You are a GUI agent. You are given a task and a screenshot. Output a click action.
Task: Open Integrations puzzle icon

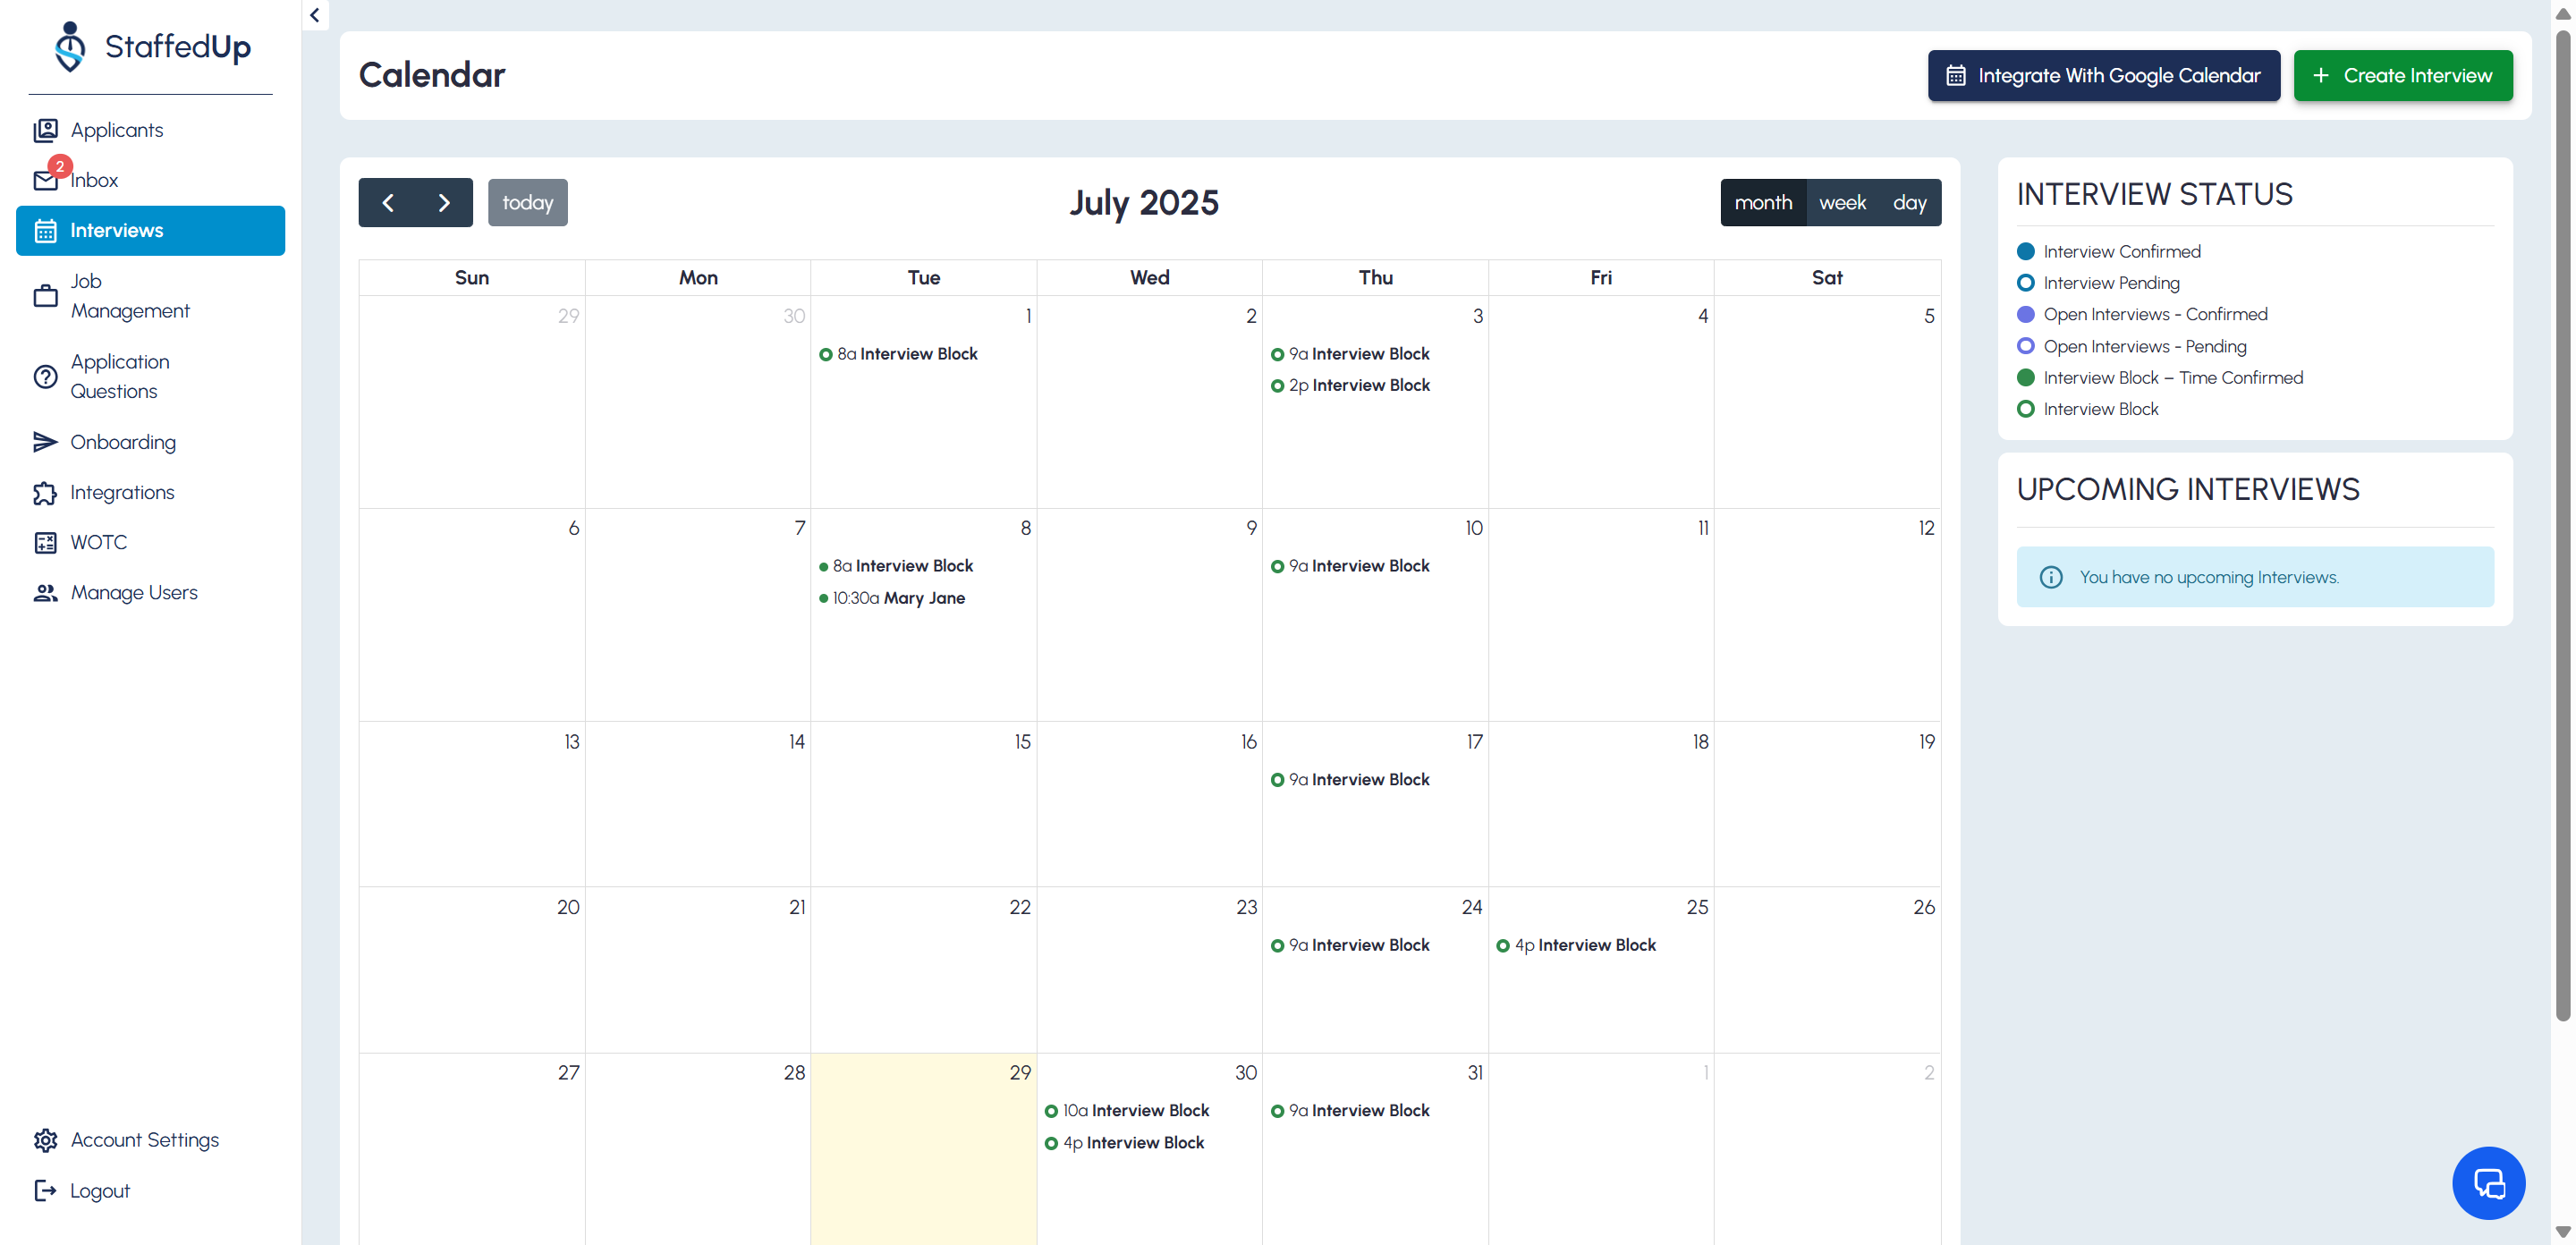pyautogui.click(x=45, y=492)
